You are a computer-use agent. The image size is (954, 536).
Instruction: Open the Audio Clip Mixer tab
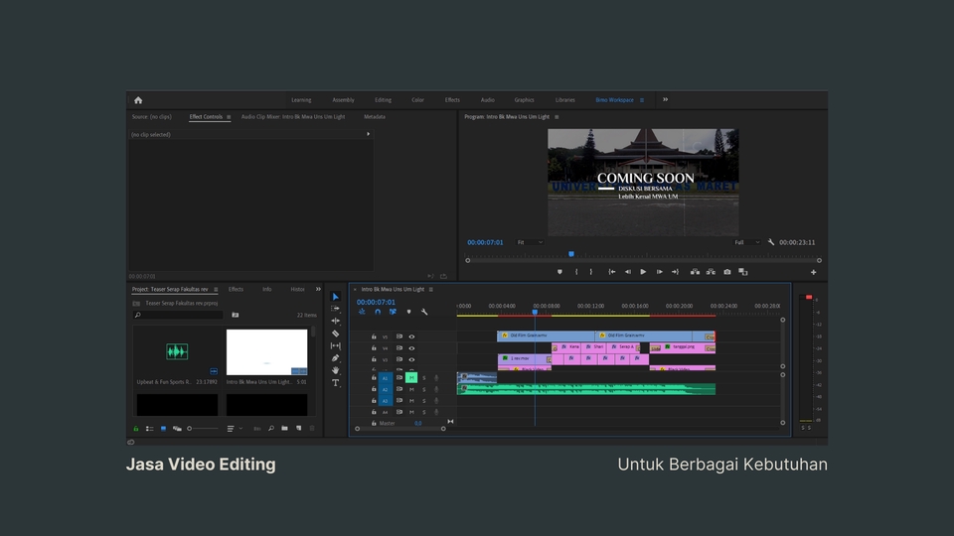click(x=293, y=117)
